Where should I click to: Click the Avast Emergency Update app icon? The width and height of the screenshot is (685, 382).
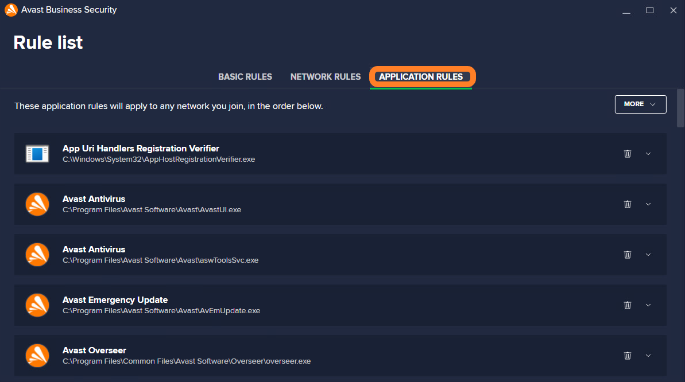(x=37, y=305)
